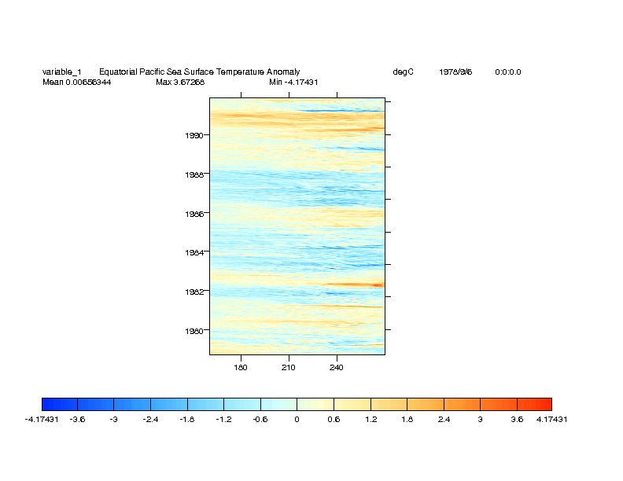The image size is (623, 481).
Task: Click the brightest red swatch on the colorbar
Action: click(533, 404)
